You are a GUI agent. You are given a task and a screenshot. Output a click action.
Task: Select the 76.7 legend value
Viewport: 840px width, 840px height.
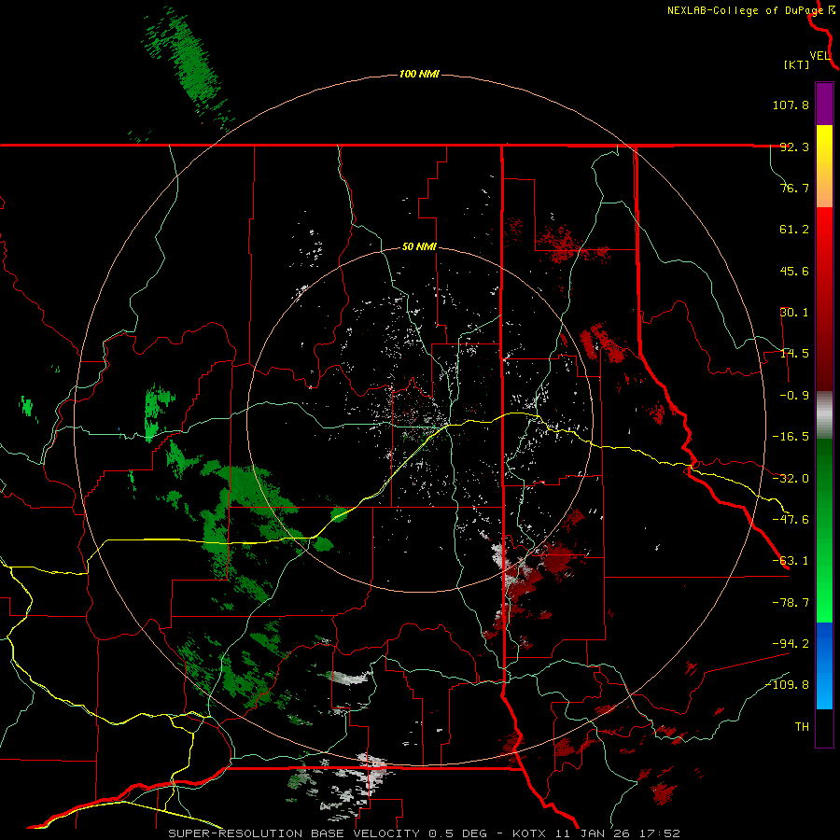click(794, 188)
